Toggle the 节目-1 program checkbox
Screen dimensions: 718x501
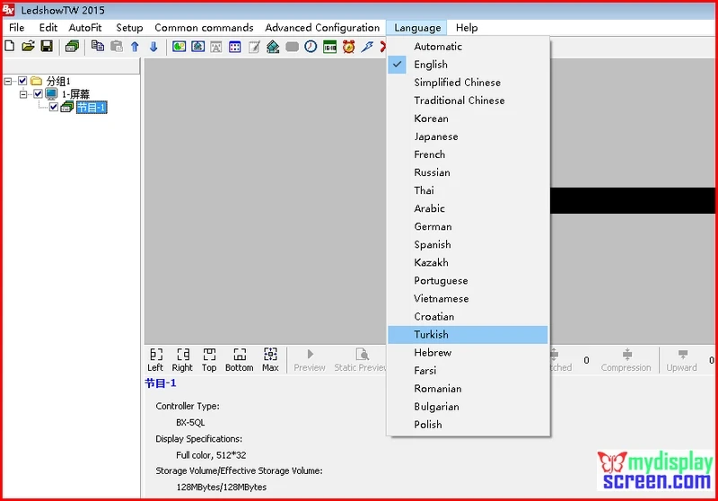click(x=54, y=107)
